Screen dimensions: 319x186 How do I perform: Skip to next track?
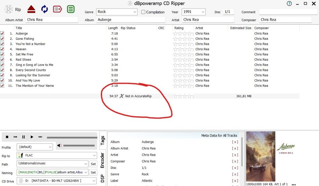[x=40, y=137]
